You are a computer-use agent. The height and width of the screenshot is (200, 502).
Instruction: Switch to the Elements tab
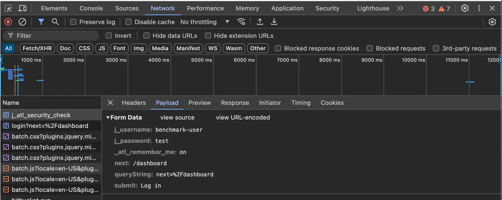click(54, 8)
